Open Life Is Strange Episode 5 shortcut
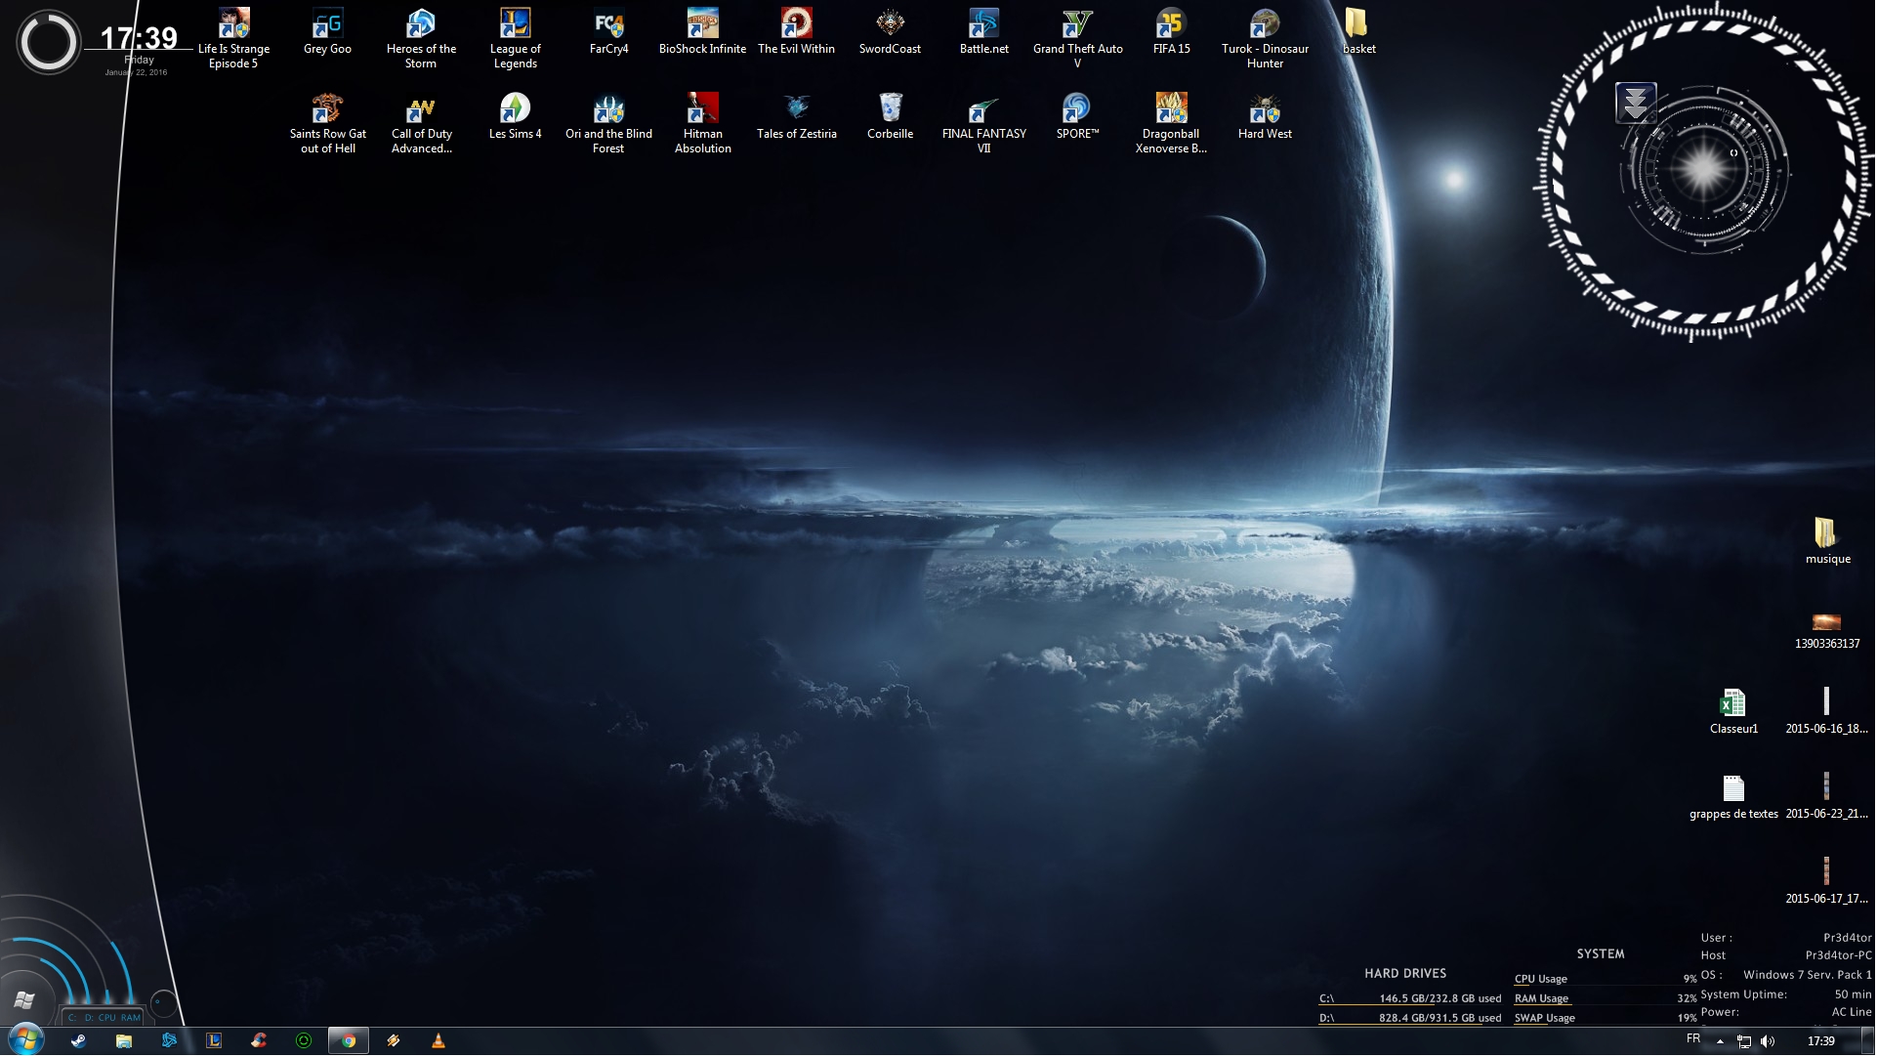Screen dimensions: 1877x1057 [234, 39]
